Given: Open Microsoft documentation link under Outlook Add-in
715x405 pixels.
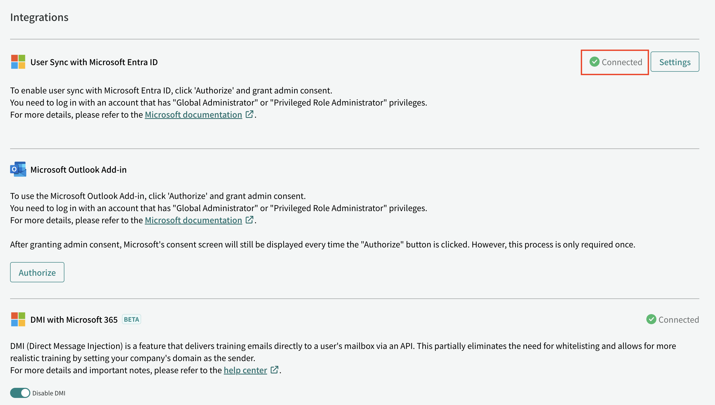Looking at the screenshot, I should tap(193, 220).
